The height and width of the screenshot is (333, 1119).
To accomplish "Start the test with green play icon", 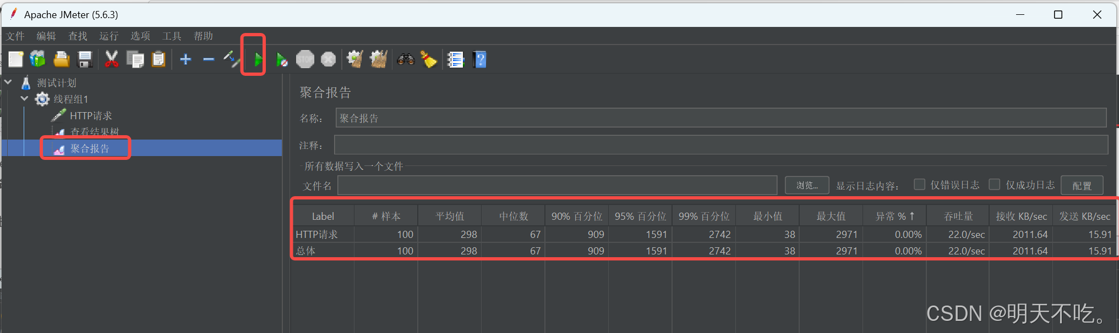I will [x=258, y=59].
